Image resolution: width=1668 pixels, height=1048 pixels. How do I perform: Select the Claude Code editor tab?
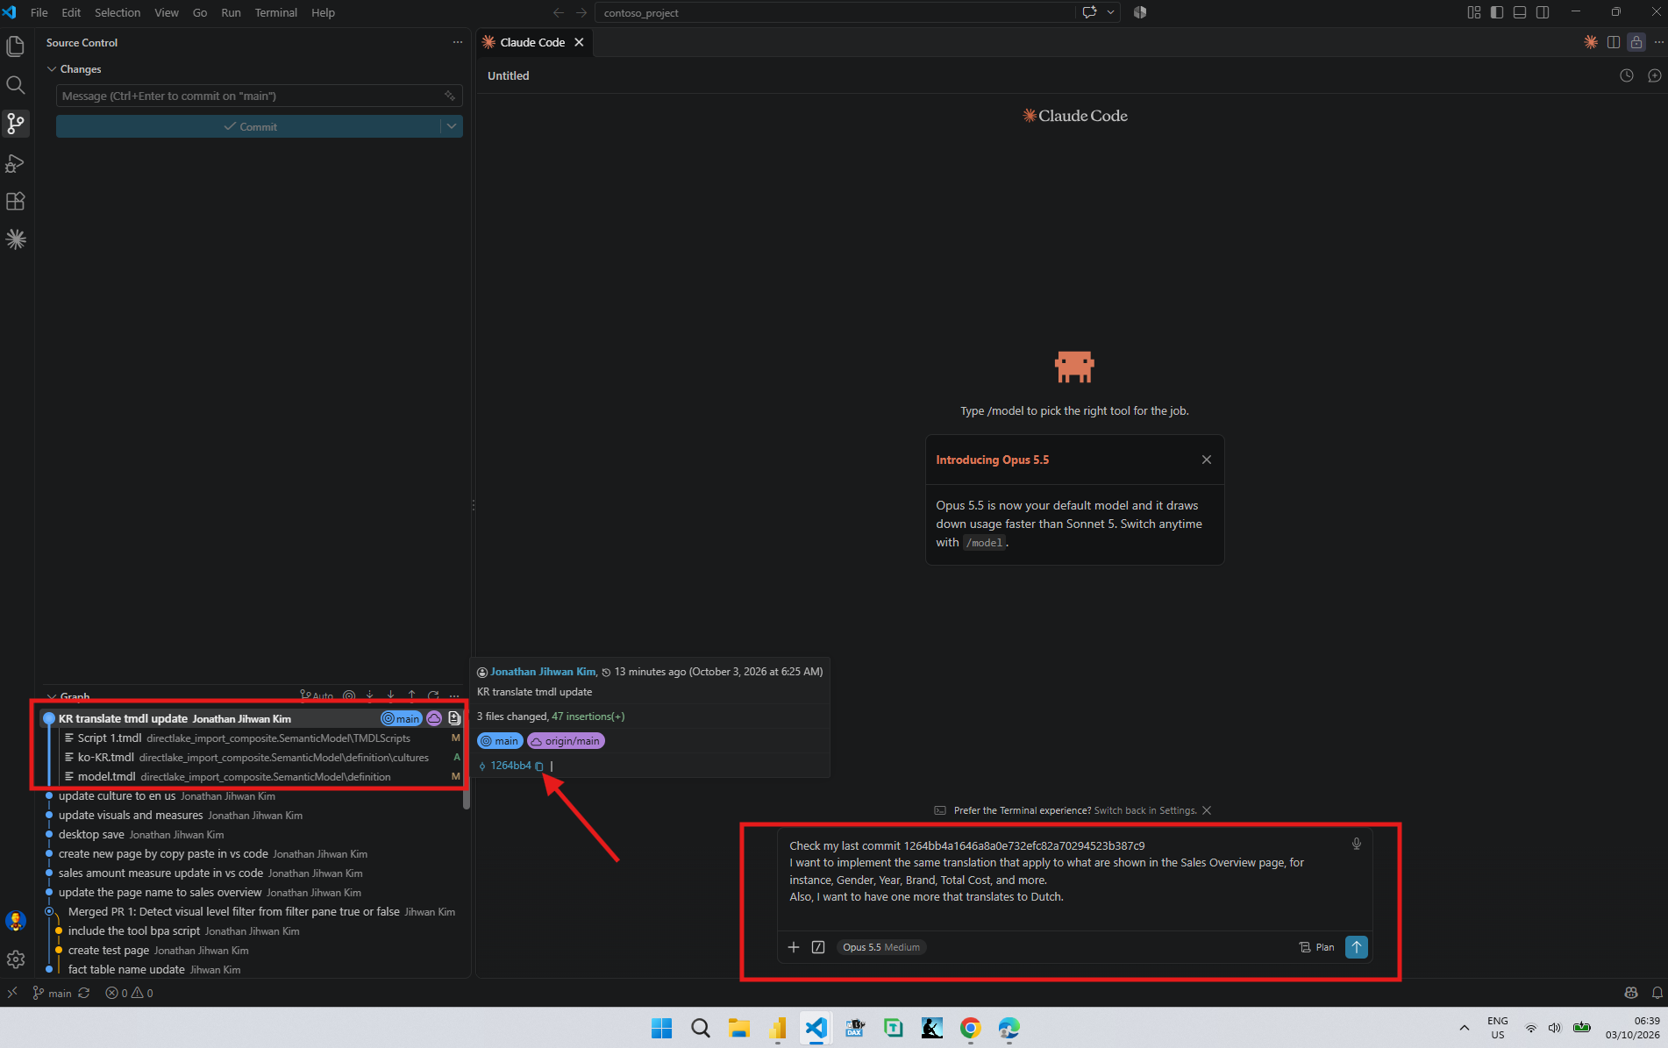532,42
